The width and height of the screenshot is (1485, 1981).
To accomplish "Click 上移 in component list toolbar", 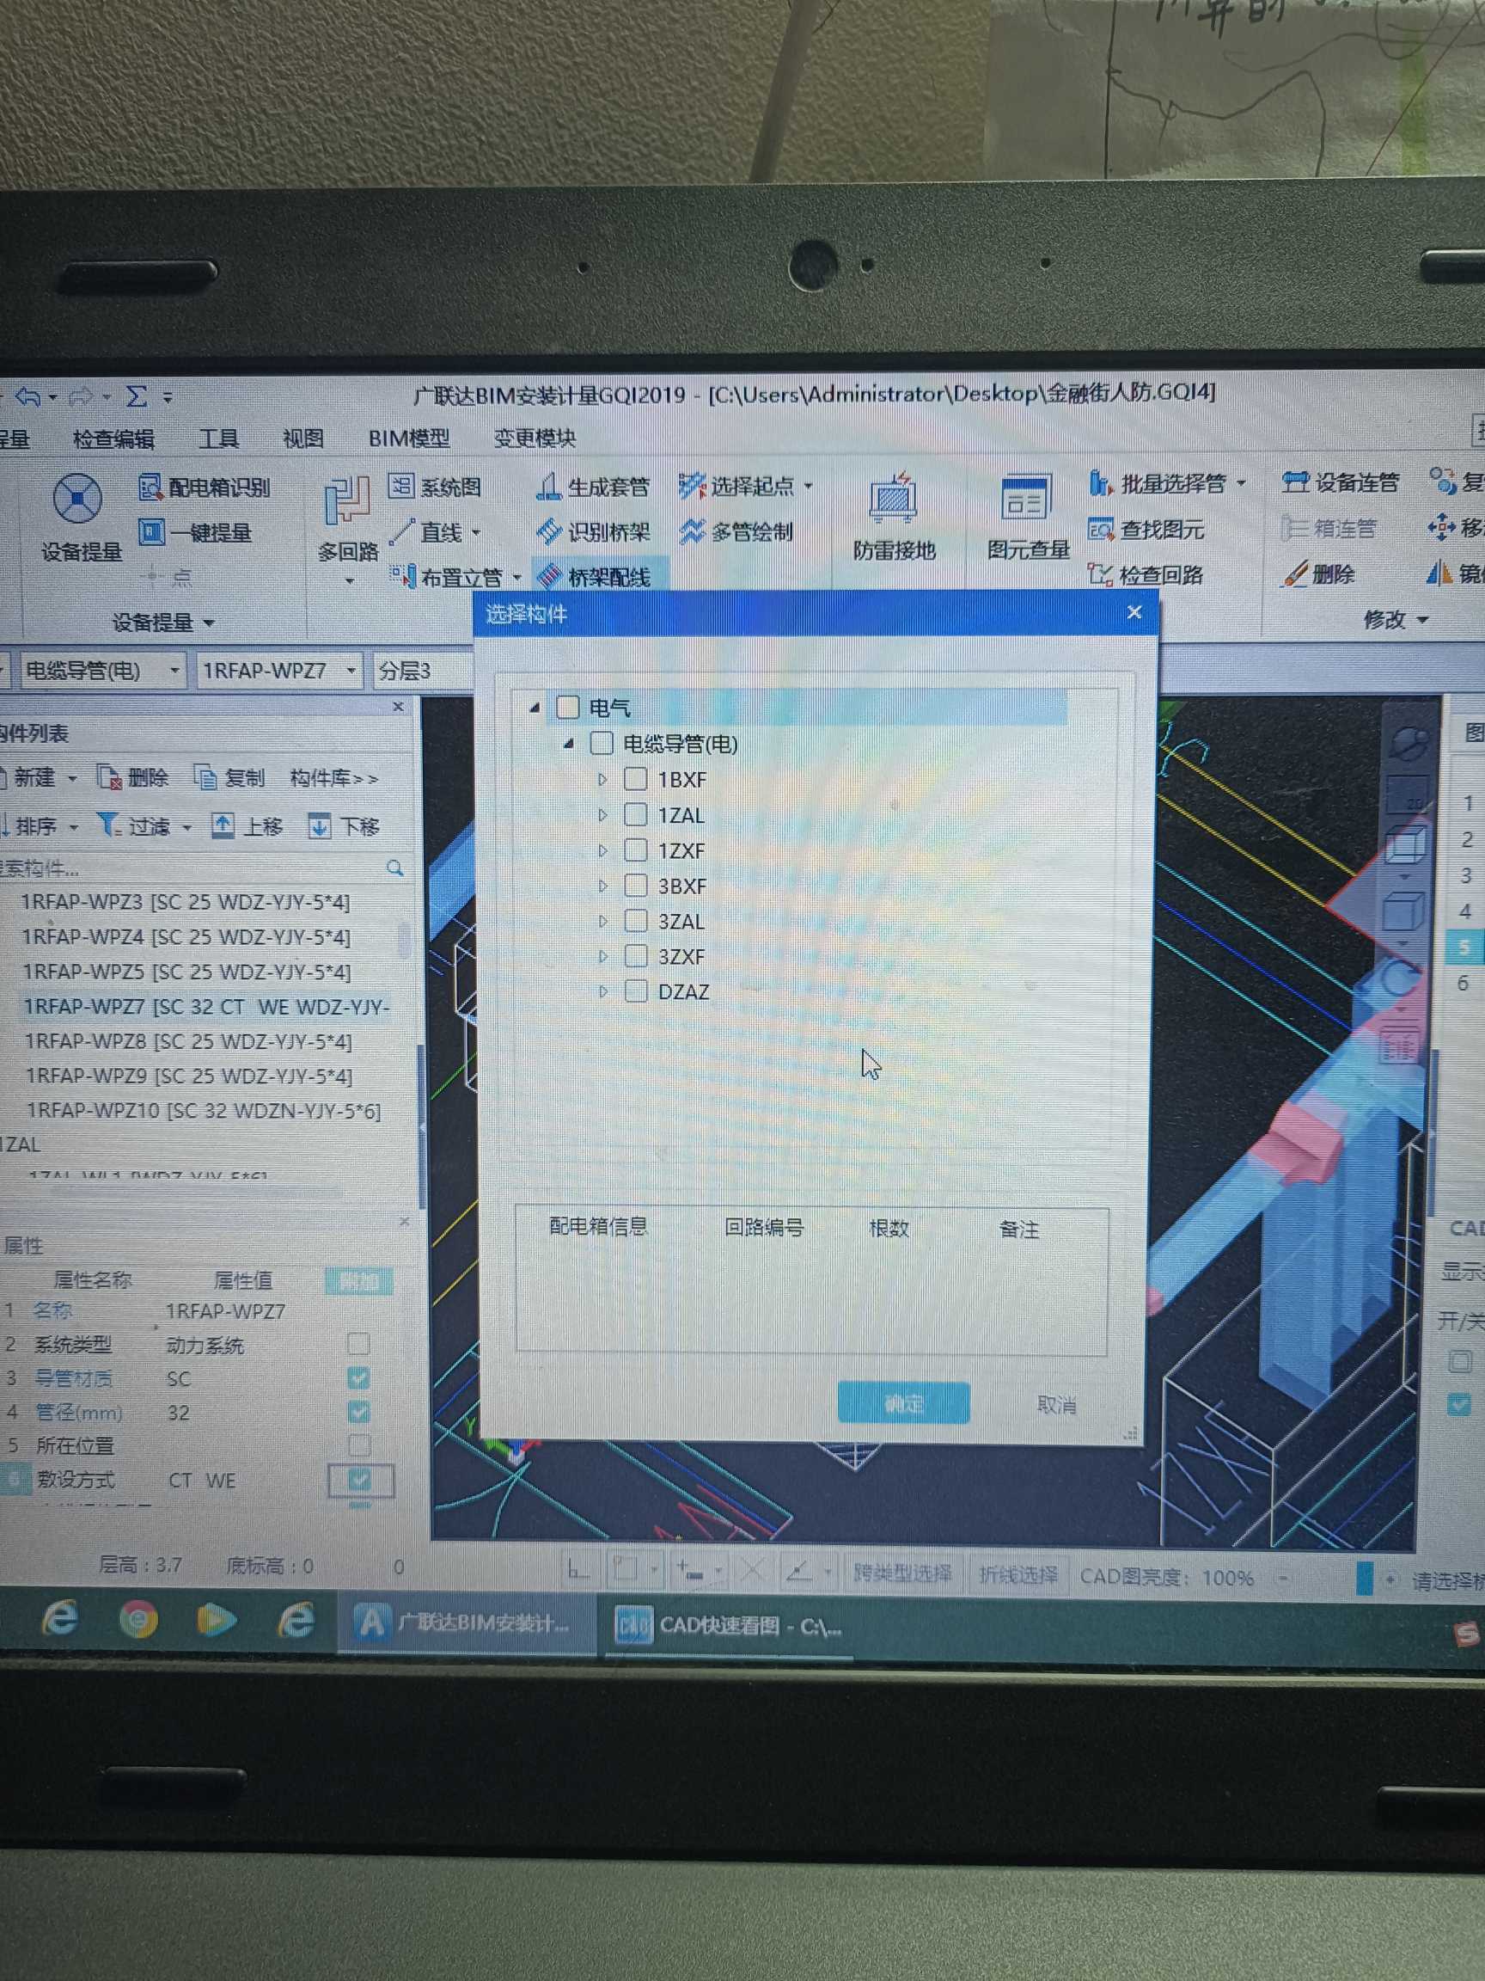I will [248, 825].
